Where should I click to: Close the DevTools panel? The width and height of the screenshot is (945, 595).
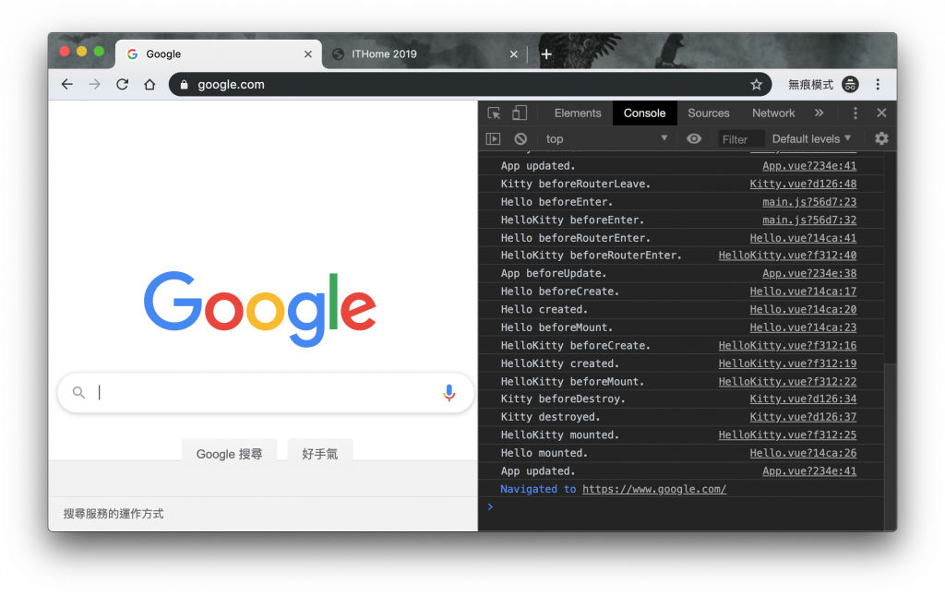tap(881, 113)
